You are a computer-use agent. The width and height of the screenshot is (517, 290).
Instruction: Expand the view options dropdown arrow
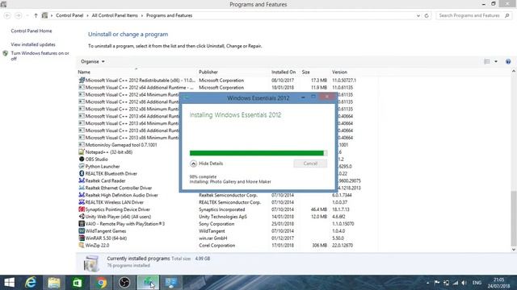(495, 61)
